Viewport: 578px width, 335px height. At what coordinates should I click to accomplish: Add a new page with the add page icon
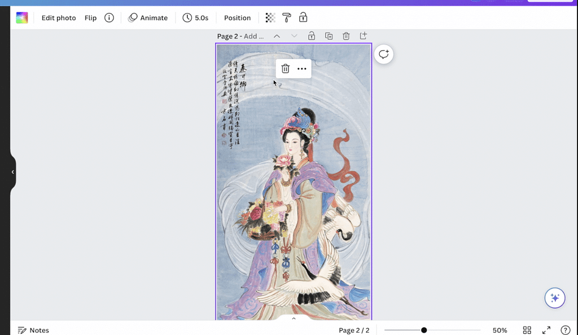(363, 36)
